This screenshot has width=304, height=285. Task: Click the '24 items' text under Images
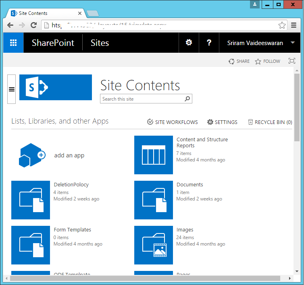[185, 237]
